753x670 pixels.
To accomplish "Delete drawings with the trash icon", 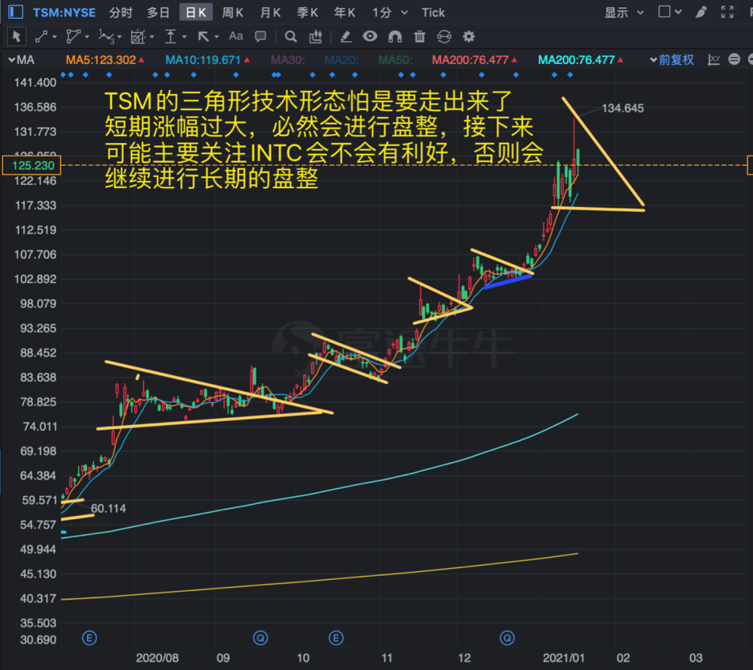I will pyautogui.click(x=420, y=36).
